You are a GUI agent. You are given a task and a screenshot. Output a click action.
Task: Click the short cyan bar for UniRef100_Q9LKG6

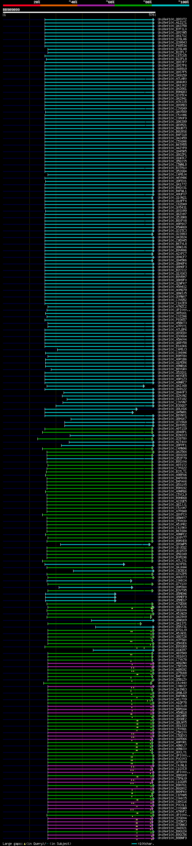(x=91, y=409)
